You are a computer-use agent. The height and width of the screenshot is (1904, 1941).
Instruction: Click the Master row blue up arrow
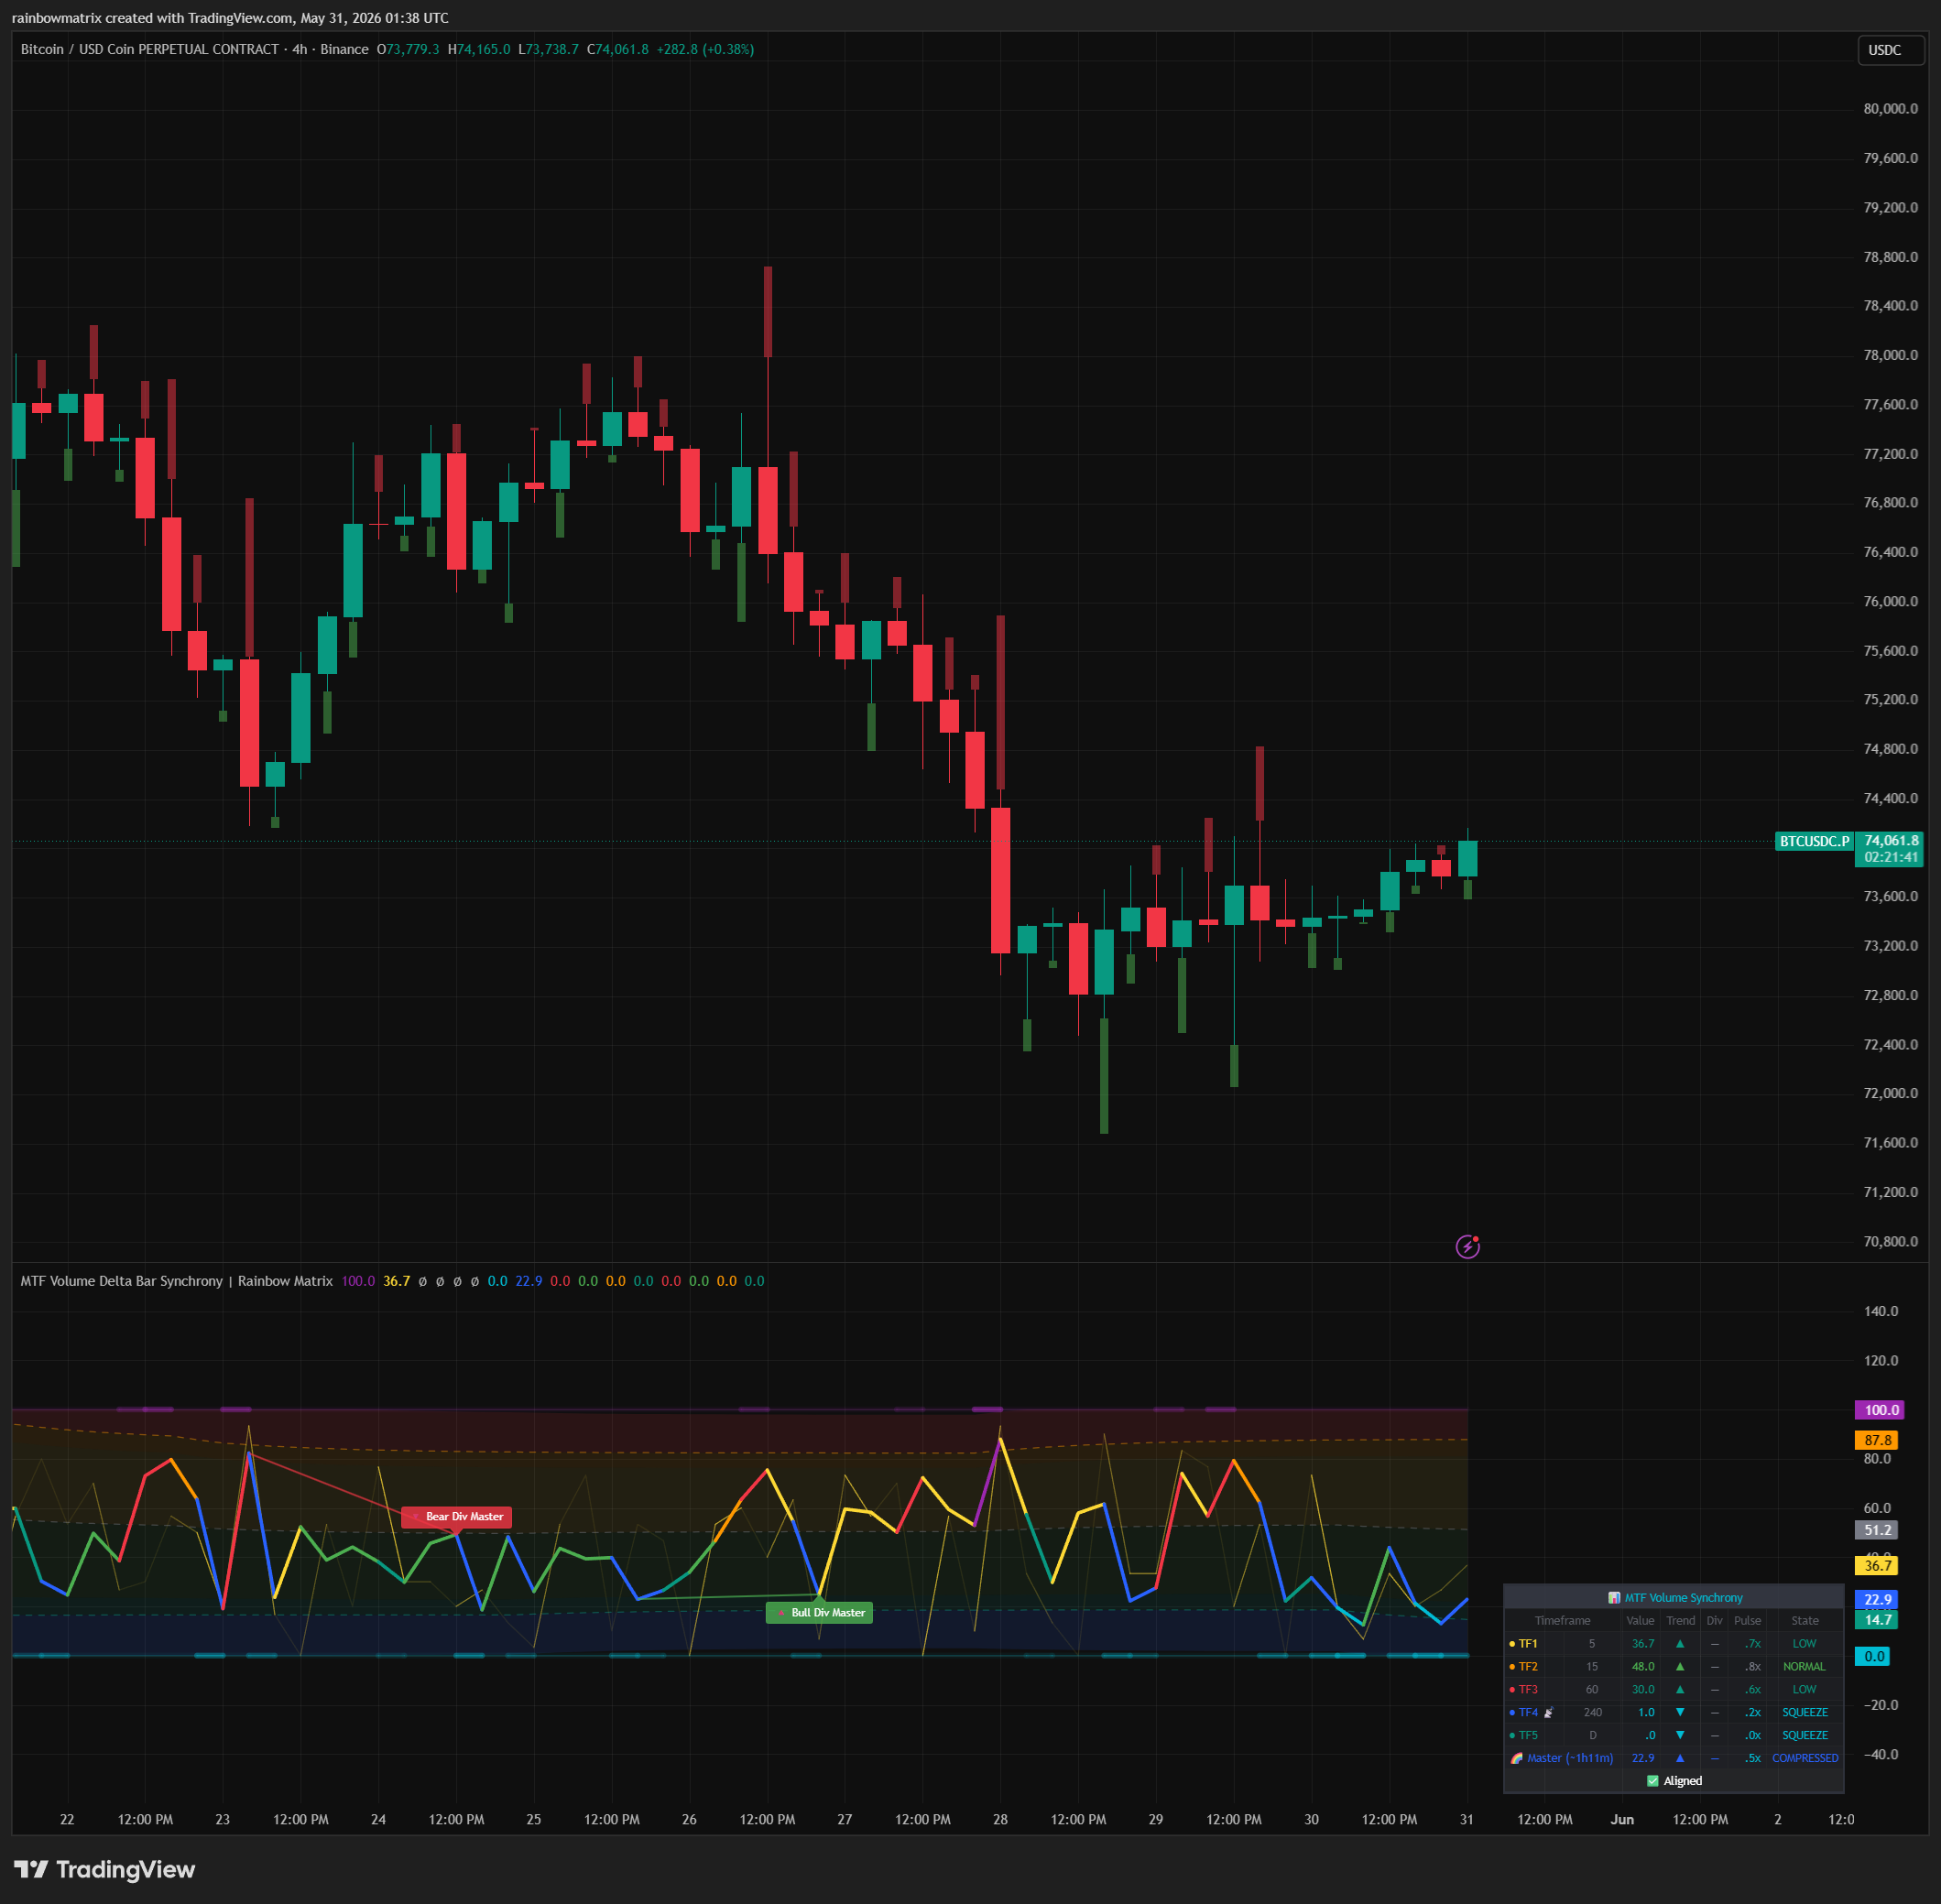click(1680, 1758)
